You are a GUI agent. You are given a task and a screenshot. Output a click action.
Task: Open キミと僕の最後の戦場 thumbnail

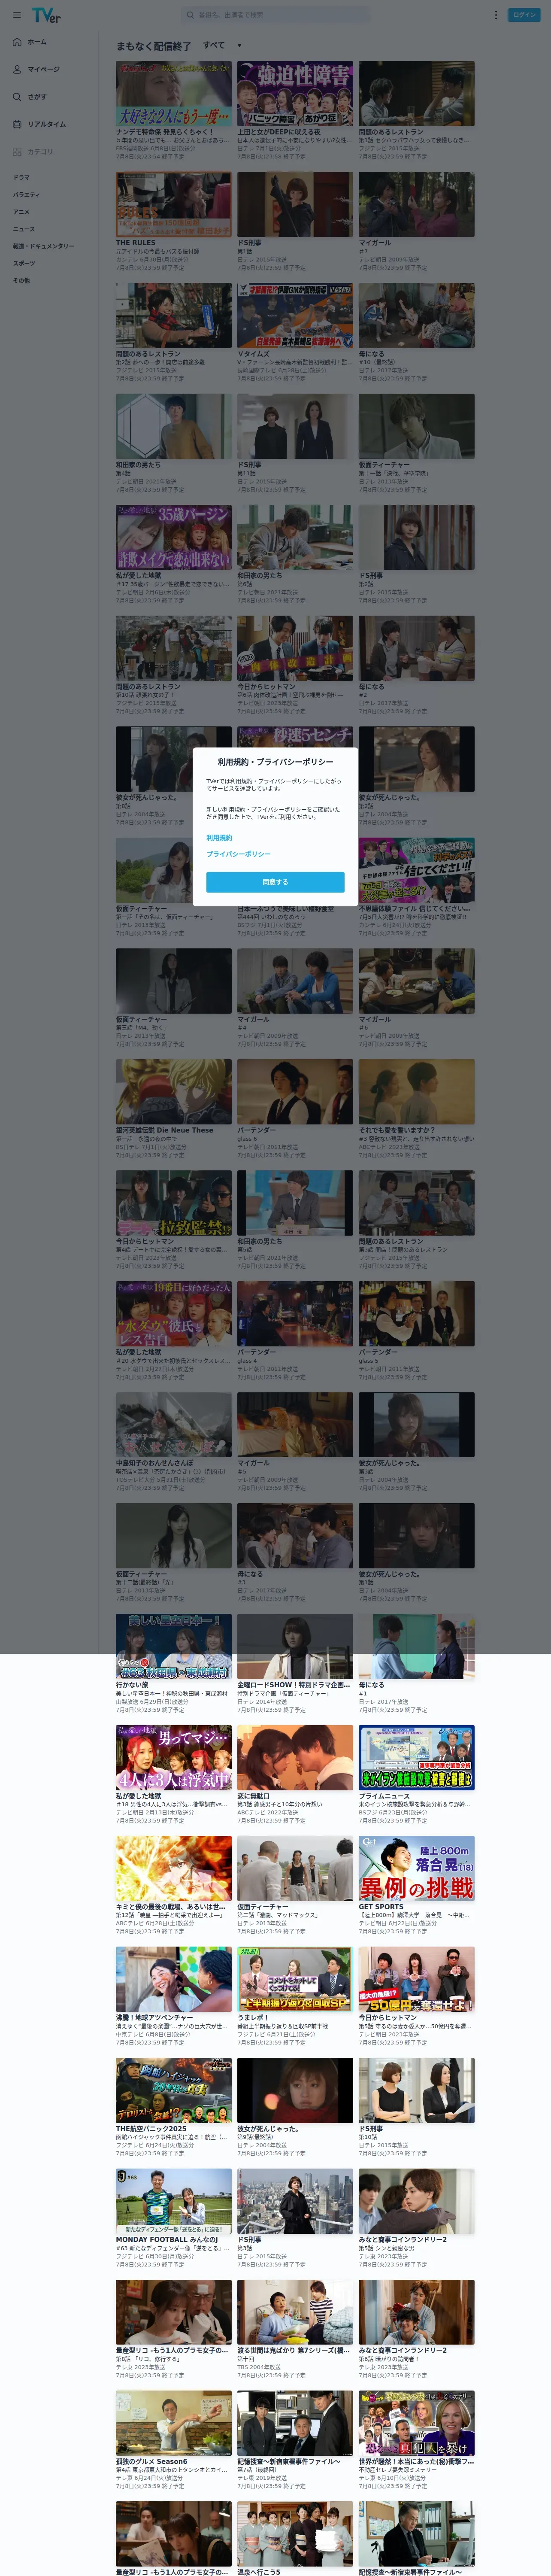pos(174,1869)
